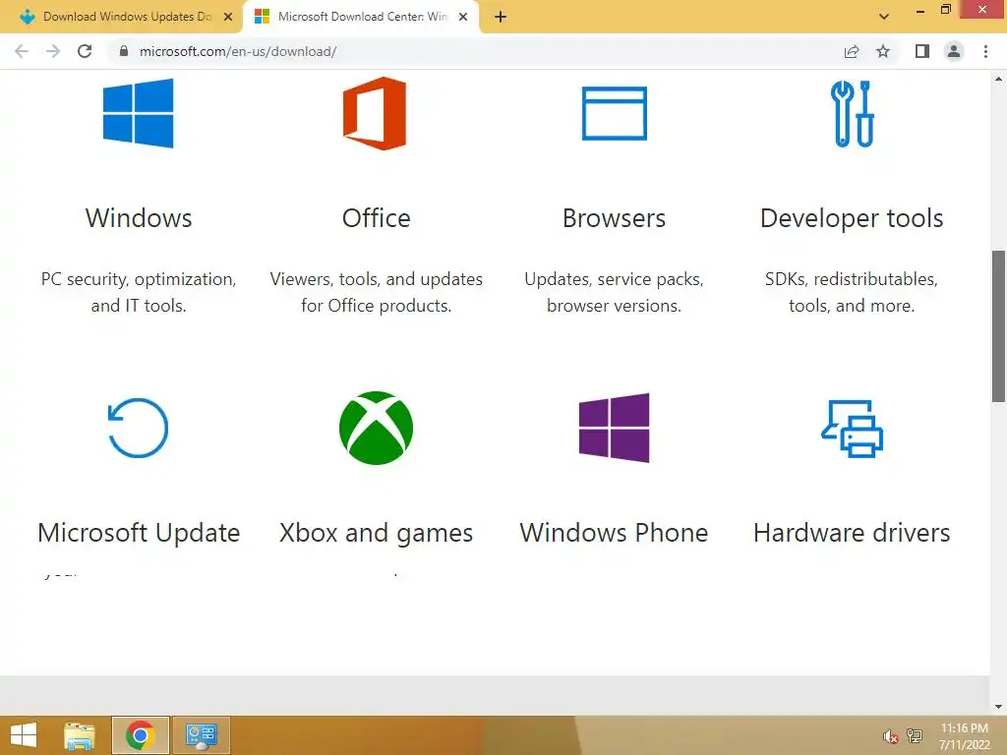
Task: Reload the current page
Action: pyautogui.click(x=85, y=51)
